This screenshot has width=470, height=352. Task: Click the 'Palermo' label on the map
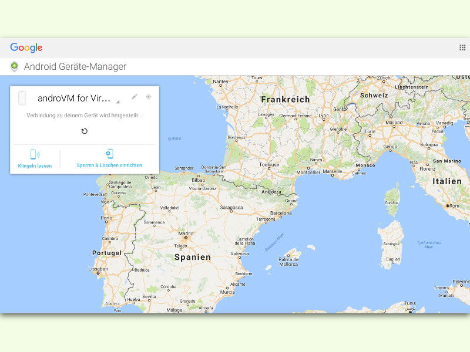pos(461,282)
